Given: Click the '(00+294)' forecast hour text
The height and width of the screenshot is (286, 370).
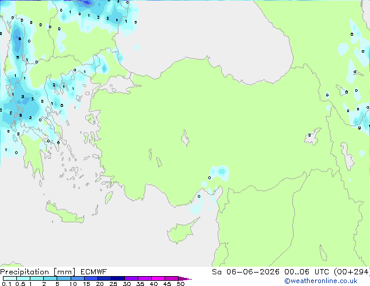Looking at the screenshot, I should pyautogui.click(x=351, y=272).
